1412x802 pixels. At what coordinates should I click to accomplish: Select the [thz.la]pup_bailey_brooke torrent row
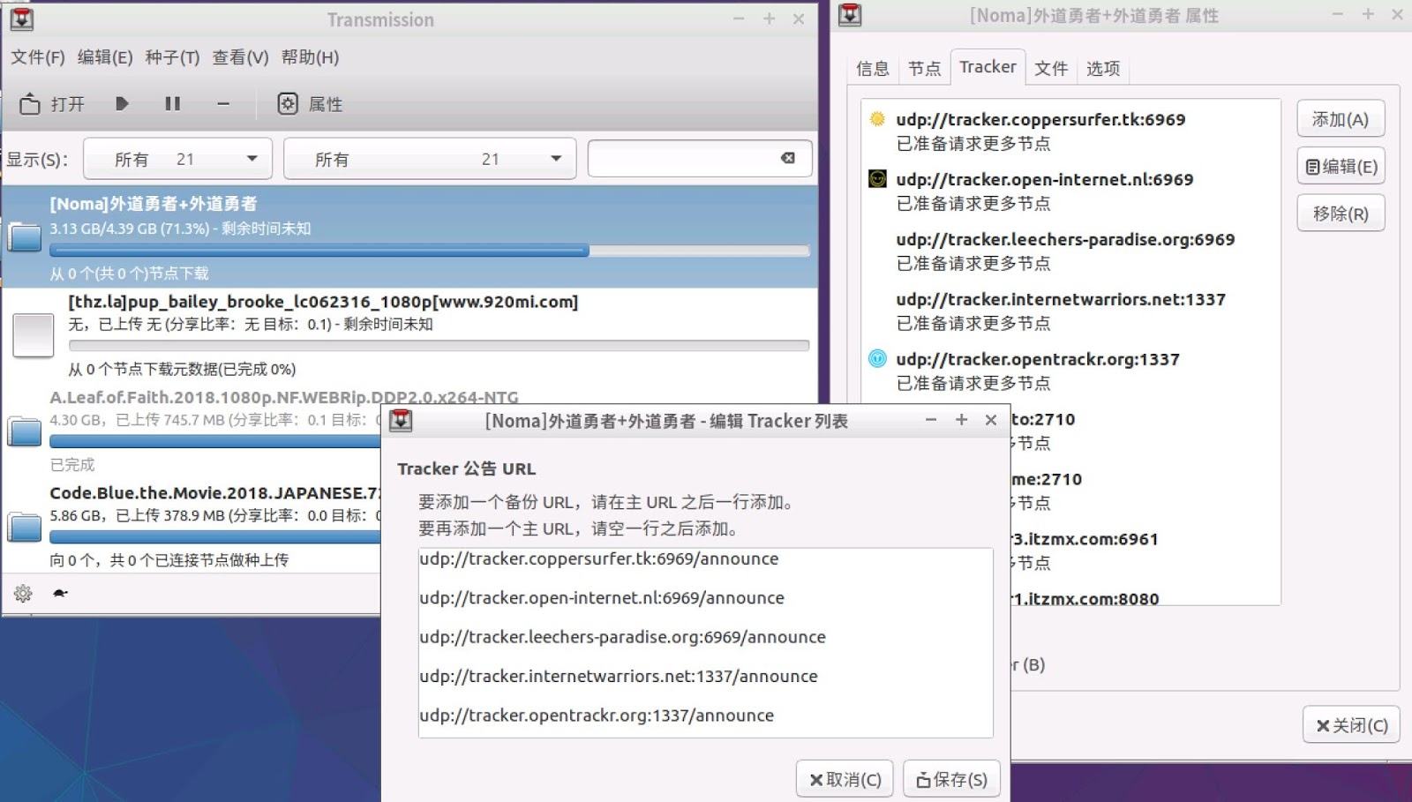[x=409, y=335]
